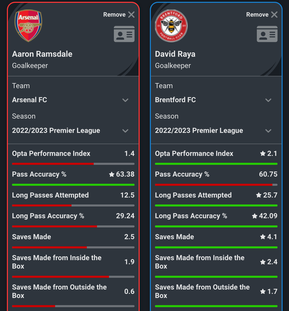Select the Goalkeeper label under Aaron Ramsdale
This screenshot has height=311, width=289.
(x=30, y=66)
